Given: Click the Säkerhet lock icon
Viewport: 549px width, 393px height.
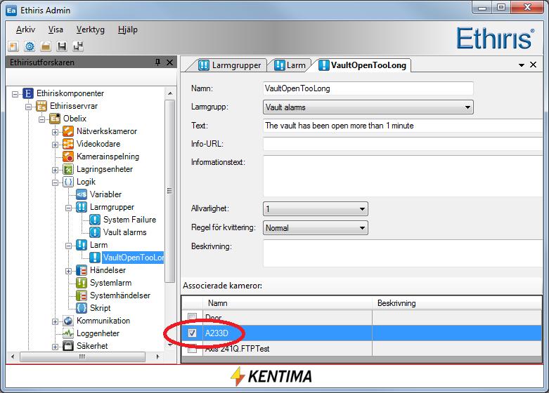Looking at the screenshot, I should click(x=68, y=346).
